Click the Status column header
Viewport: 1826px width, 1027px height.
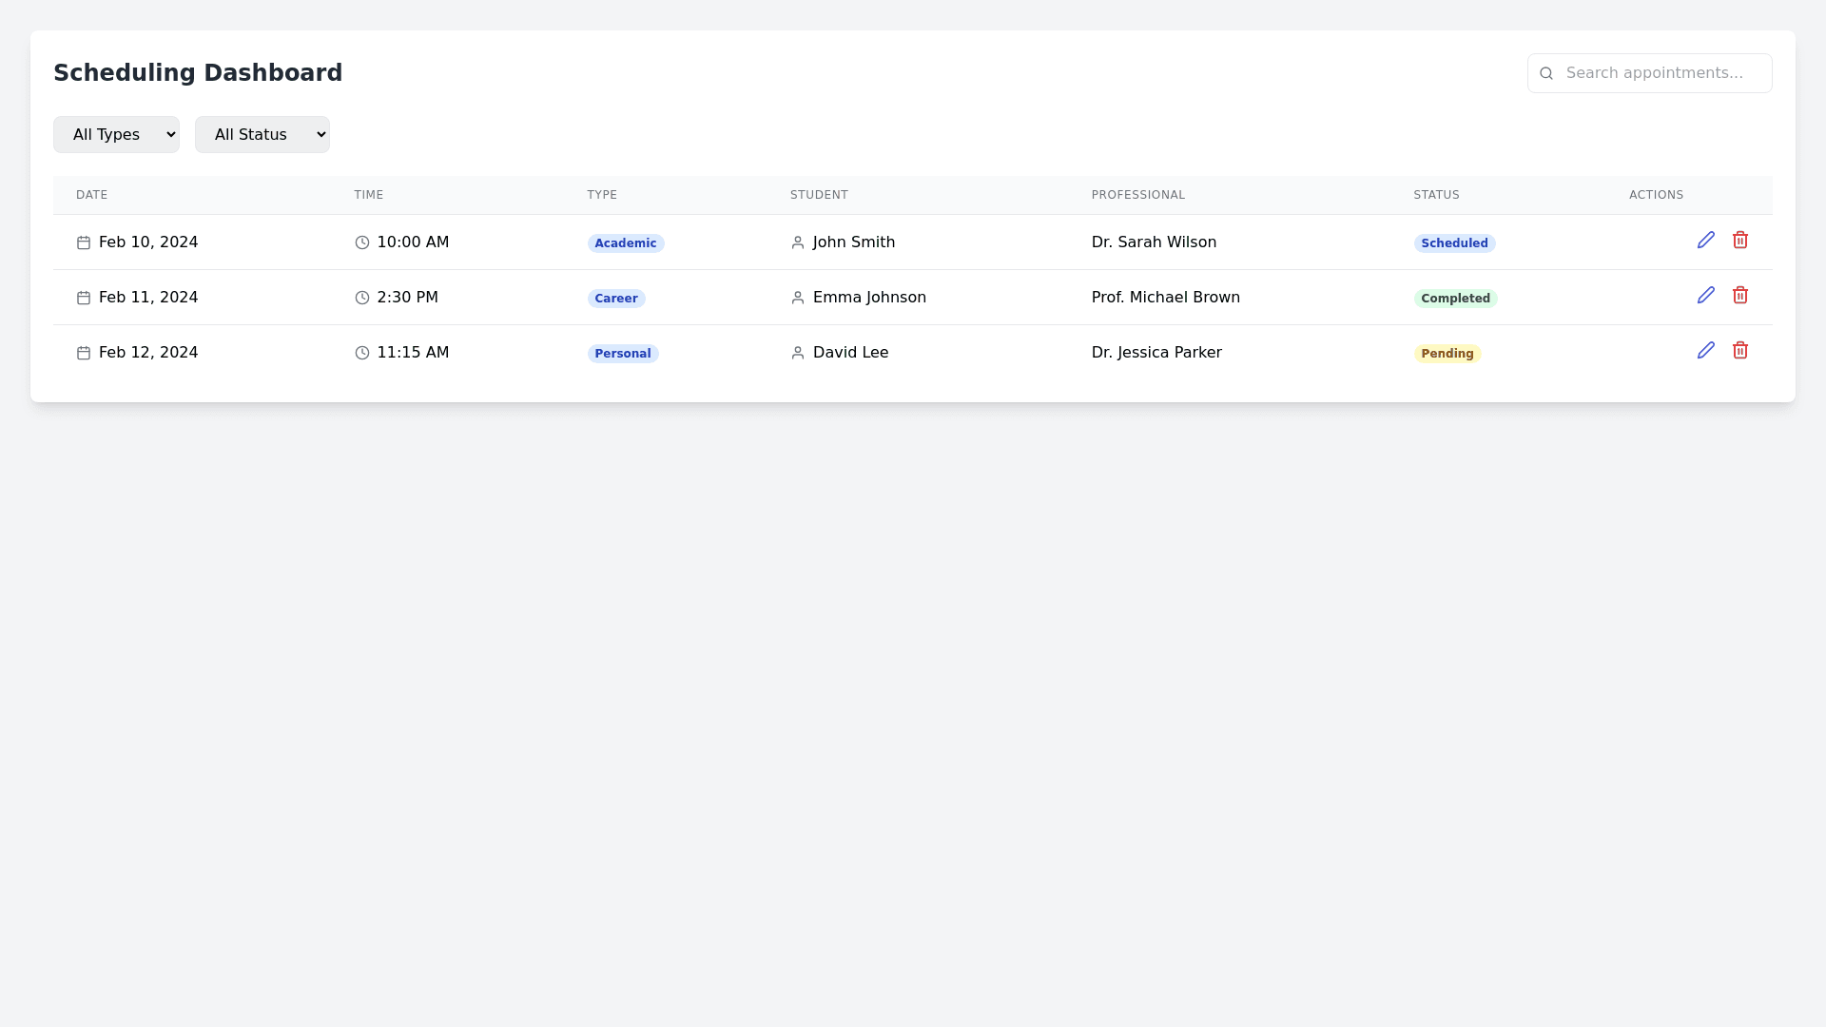point(1436,195)
